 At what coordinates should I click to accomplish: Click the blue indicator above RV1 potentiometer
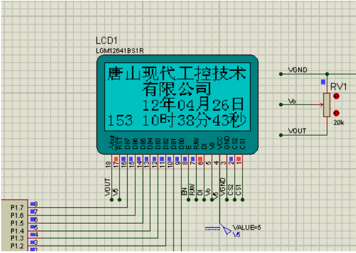(x=323, y=82)
